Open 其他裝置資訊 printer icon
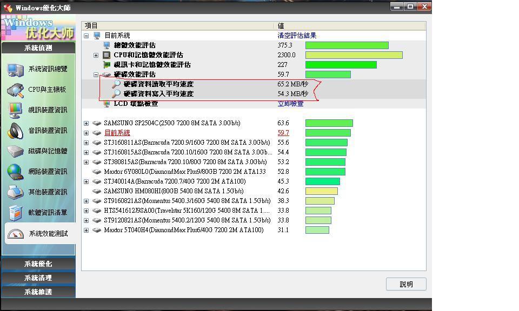 click(15, 192)
